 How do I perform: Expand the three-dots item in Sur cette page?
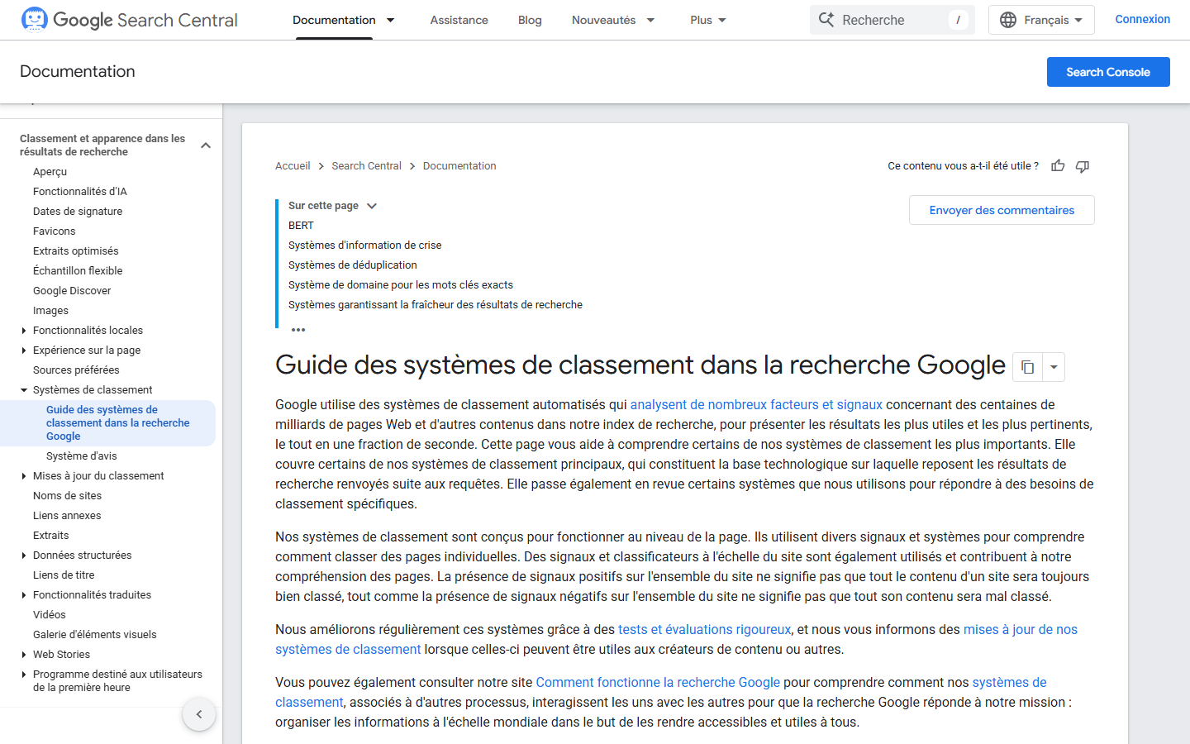click(298, 330)
